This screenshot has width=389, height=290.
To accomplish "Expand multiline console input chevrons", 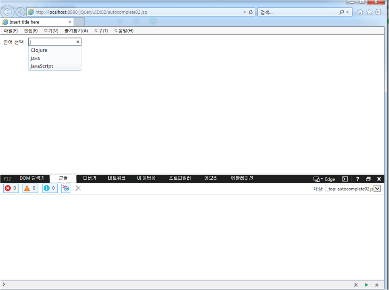I will click(x=376, y=285).
